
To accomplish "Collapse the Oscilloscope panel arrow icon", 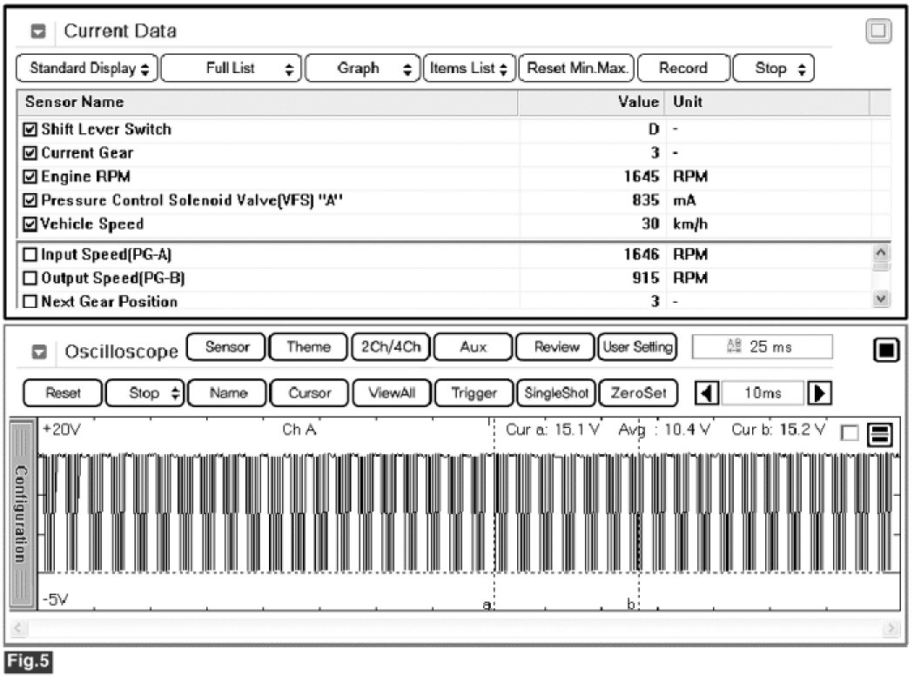I will [x=38, y=352].
